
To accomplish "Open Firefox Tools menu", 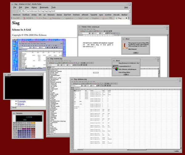I will coord(53,7).
